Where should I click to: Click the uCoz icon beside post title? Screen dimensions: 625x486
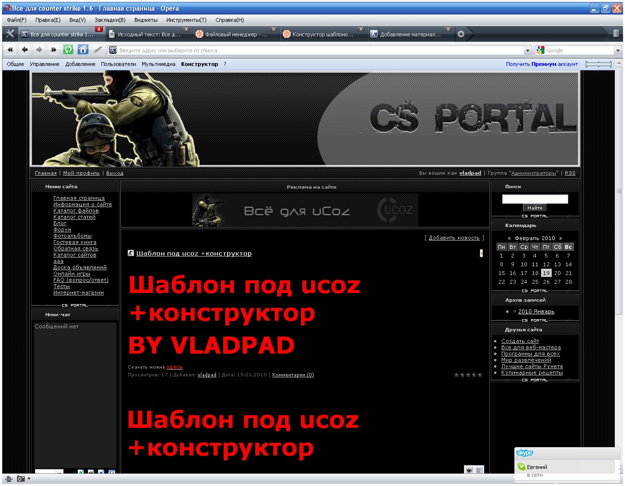tap(131, 253)
